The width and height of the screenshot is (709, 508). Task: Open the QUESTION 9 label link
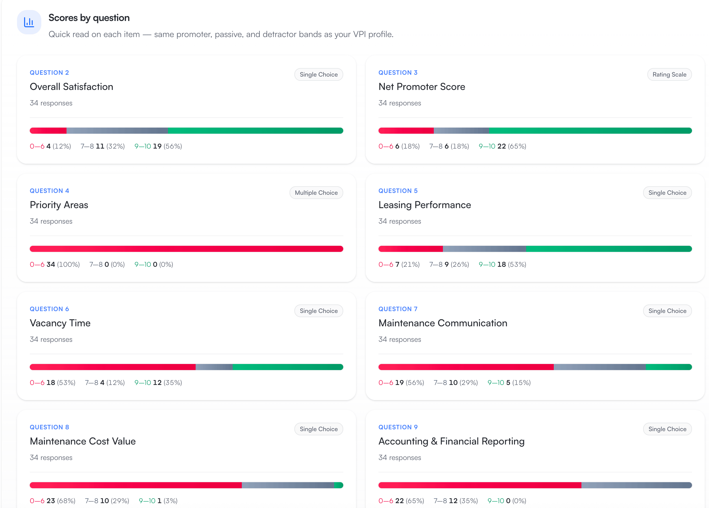[x=398, y=427]
